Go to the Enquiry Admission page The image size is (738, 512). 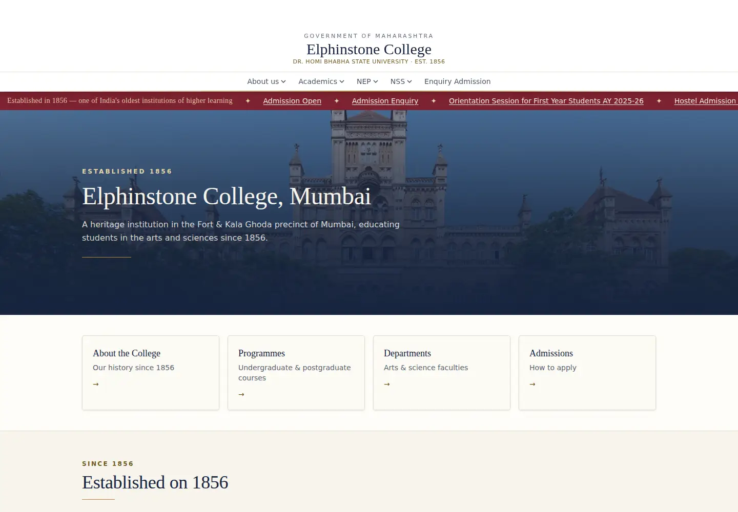click(458, 81)
